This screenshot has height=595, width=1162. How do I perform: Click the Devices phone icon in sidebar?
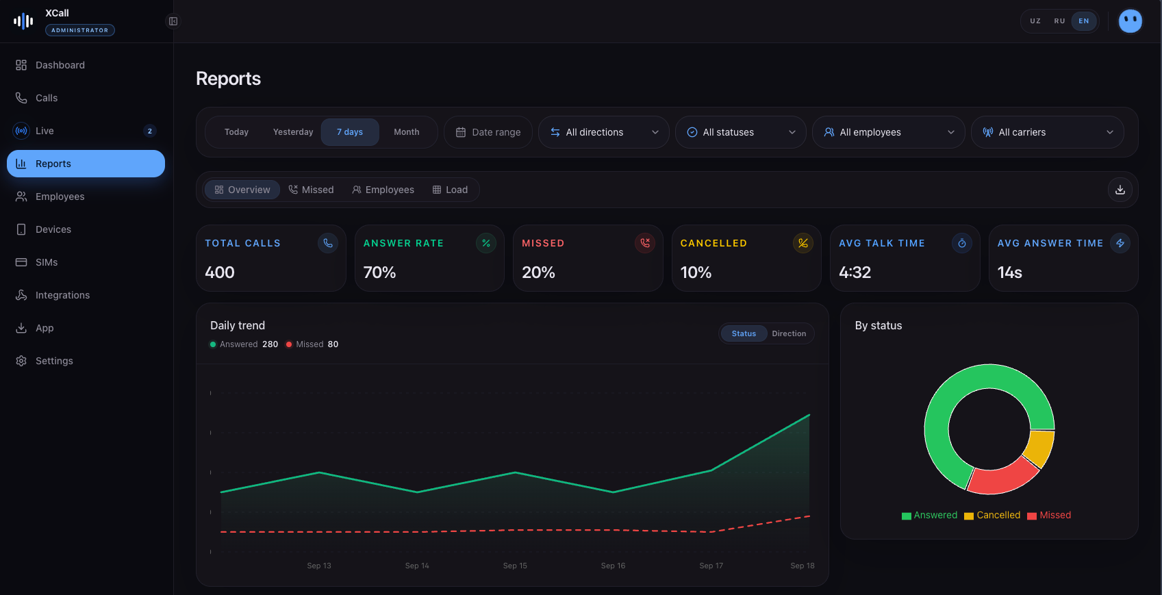[x=21, y=229]
